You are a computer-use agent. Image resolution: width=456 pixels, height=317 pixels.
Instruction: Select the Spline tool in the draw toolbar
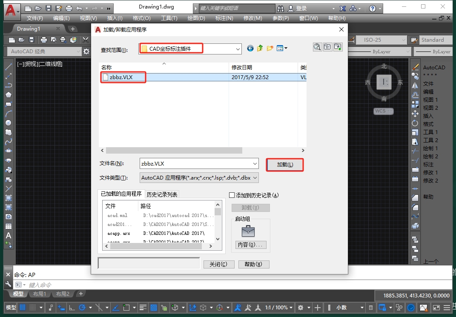9,142
